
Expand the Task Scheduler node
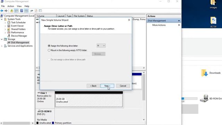pos(5,22)
